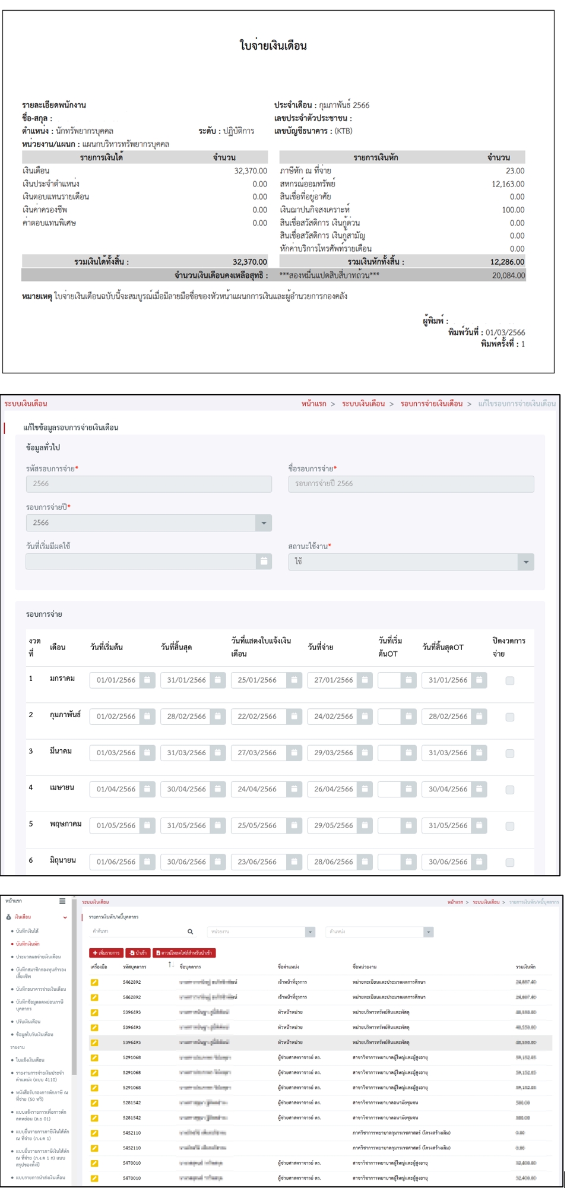Viewport: 567px width, 1188px height.
Task: Open OT start date calendar for มกราคม row
Action: tap(408, 680)
